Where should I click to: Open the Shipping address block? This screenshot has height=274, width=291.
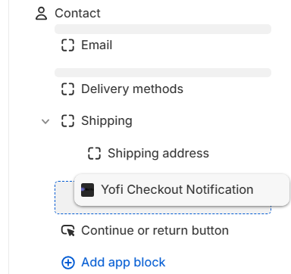158,154
